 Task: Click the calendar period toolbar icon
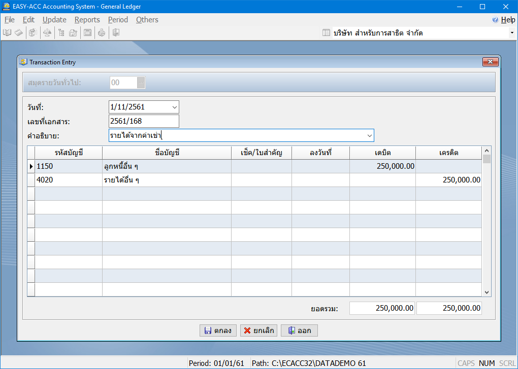pyautogui.click(x=87, y=33)
